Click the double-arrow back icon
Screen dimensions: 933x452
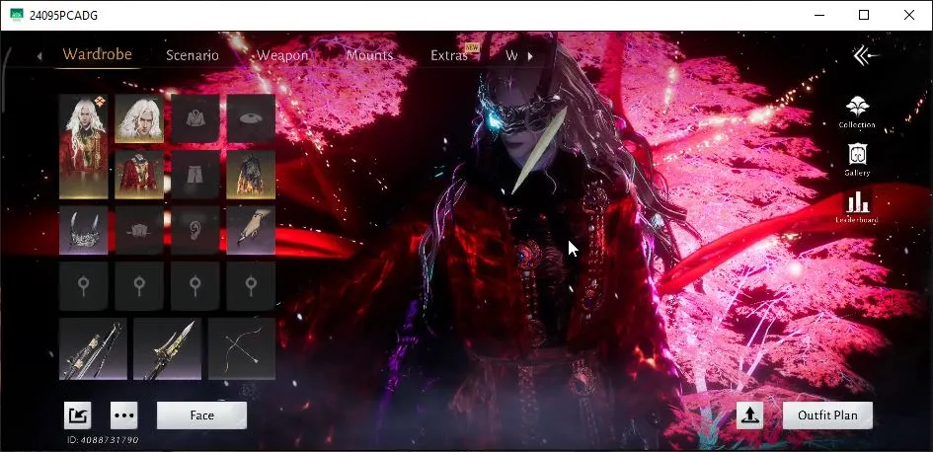(865, 56)
